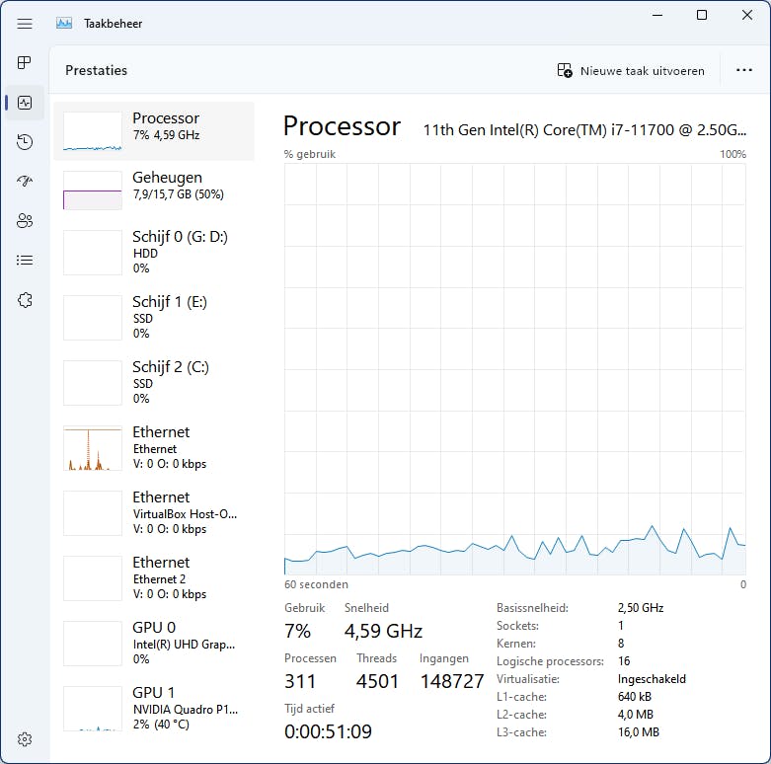Close the Taakbeheer window
The image size is (771, 764).
[747, 15]
